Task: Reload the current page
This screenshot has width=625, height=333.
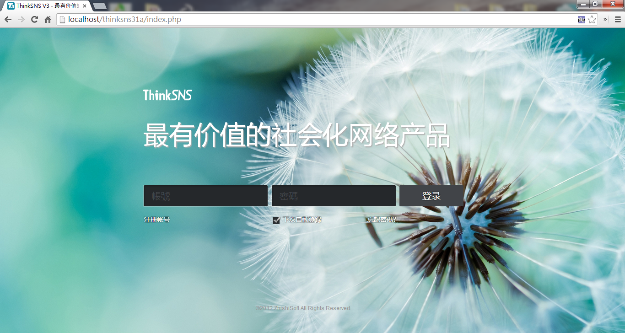Action: [x=34, y=19]
